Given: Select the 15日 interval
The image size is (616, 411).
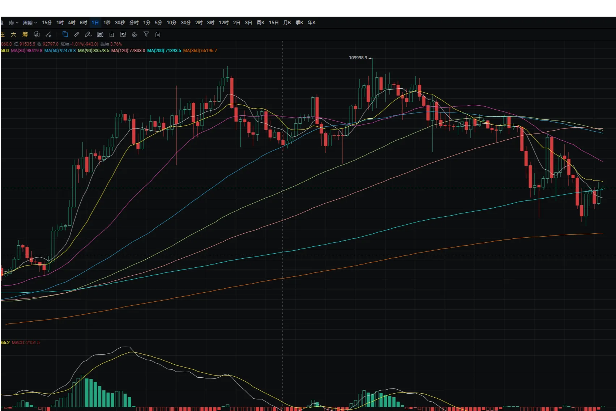Looking at the screenshot, I should point(274,23).
